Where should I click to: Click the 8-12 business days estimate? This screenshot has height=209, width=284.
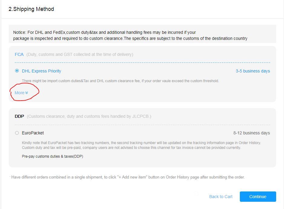[252, 133]
